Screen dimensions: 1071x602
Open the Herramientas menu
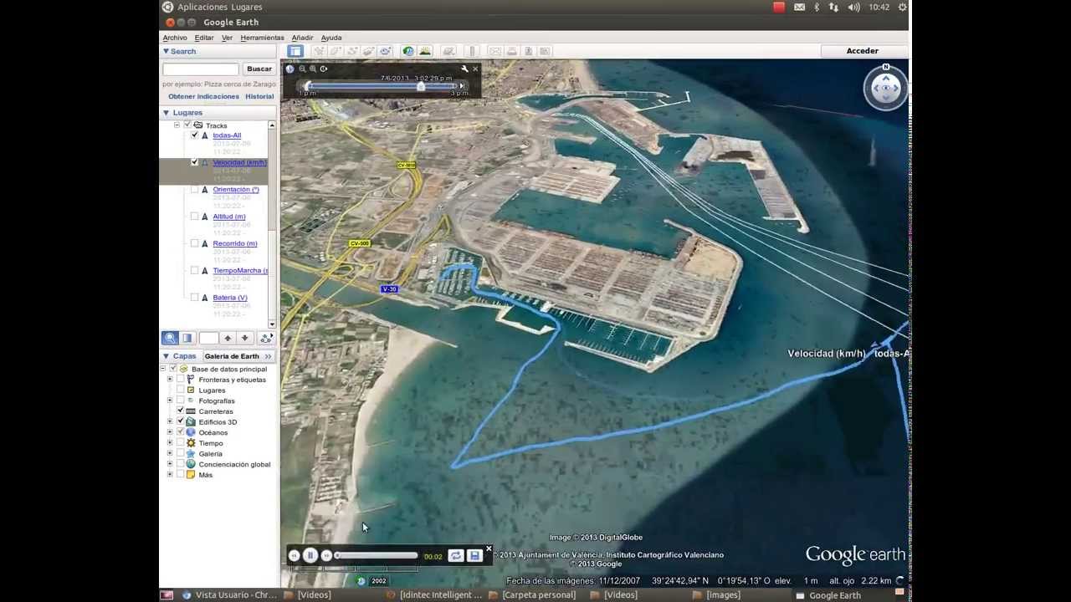tap(262, 38)
